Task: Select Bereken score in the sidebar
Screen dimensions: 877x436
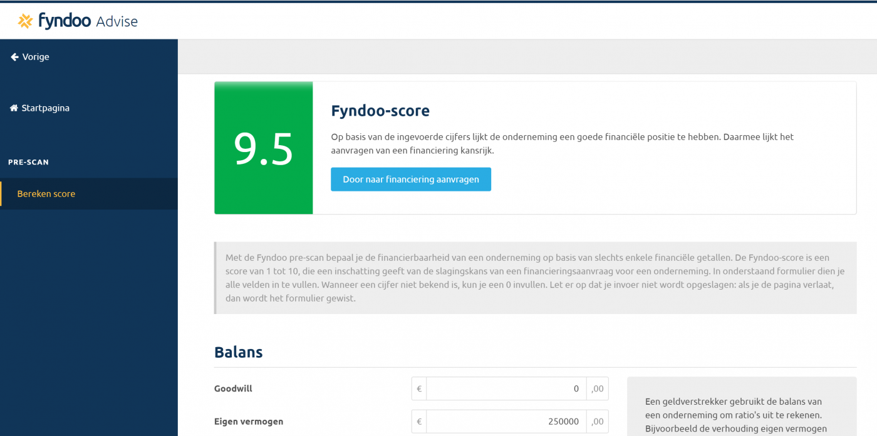Action: click(89, 194)
